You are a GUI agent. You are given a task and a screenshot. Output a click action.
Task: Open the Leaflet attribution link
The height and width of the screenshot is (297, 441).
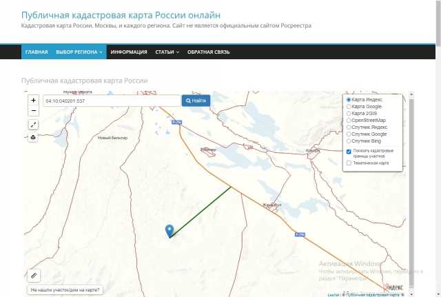(x=334, y=295)
